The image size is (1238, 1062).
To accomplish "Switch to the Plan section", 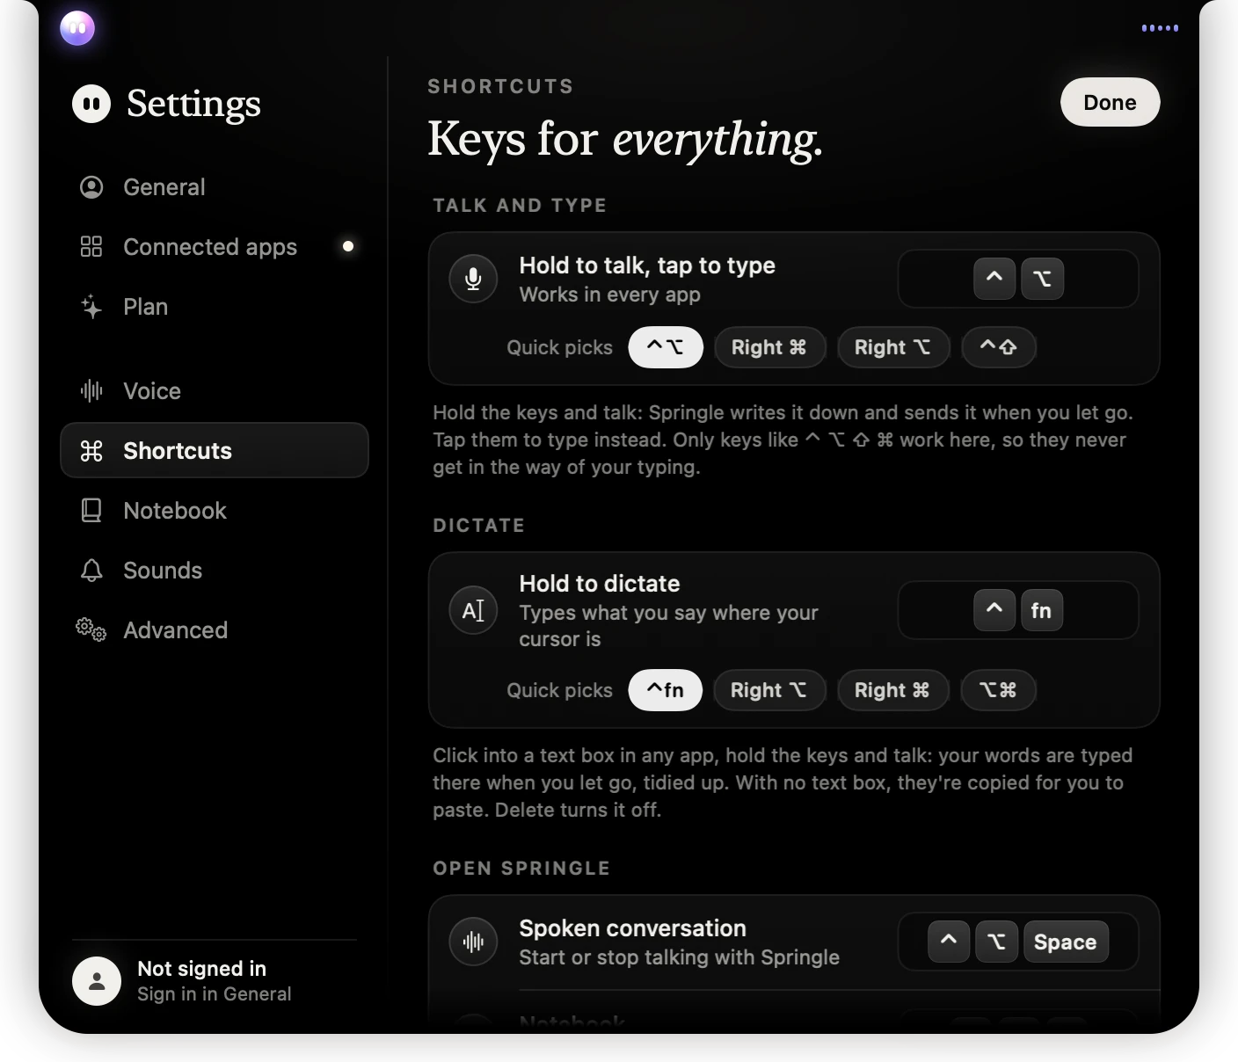I will 215,307.
